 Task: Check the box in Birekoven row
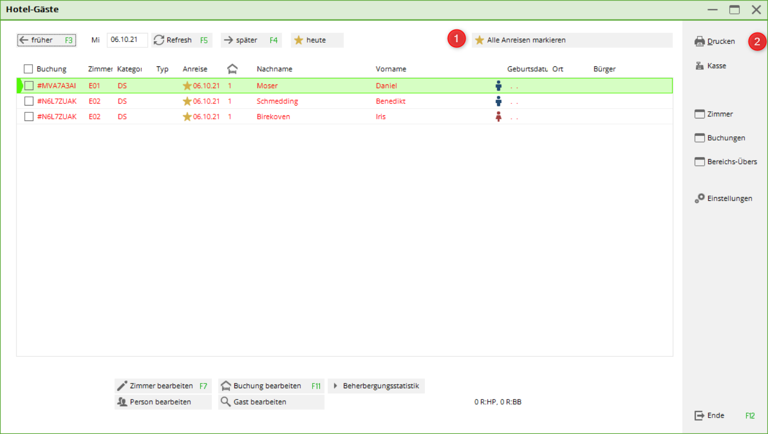coord(29,117)
